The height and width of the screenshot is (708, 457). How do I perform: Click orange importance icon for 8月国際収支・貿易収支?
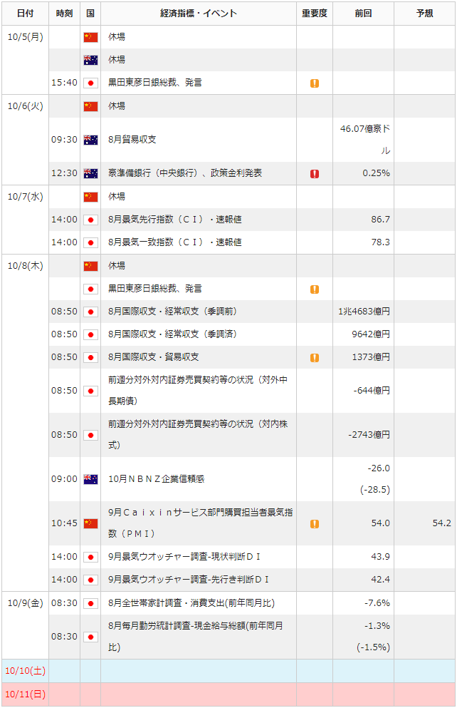coord(315,358)
